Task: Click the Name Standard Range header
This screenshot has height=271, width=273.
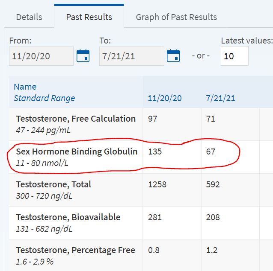Action: point(44,93)
